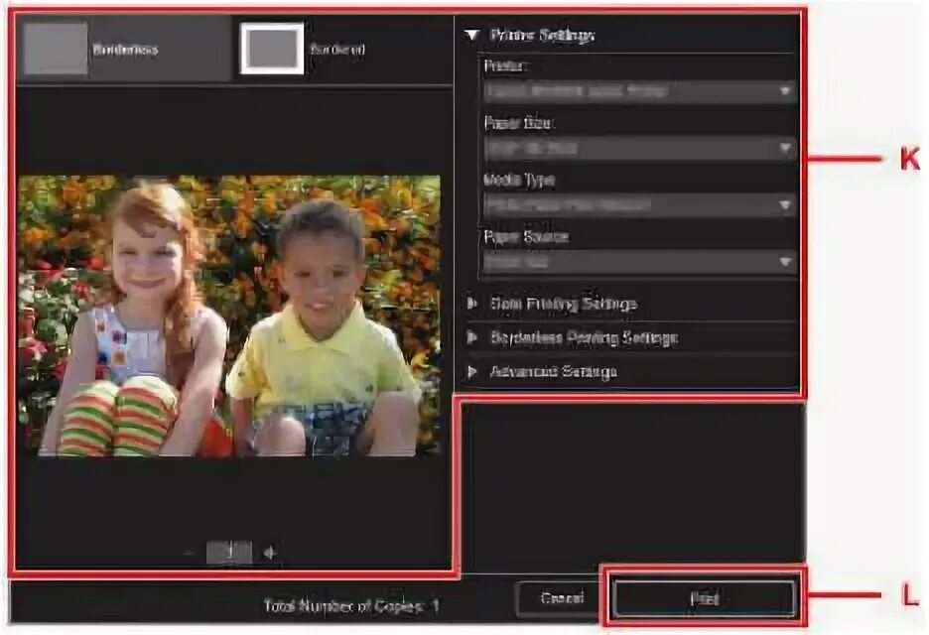Click the Total Number of Copies text

[x=351, y=606]
